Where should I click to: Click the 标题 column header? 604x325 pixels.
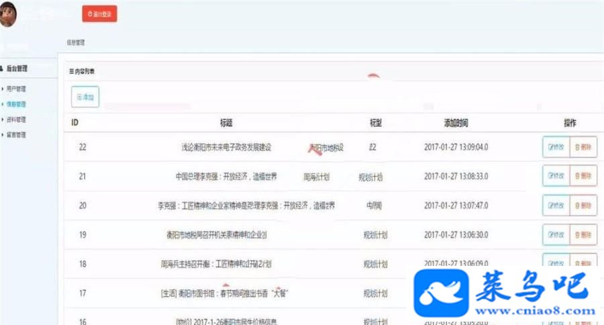click(226, 123)
